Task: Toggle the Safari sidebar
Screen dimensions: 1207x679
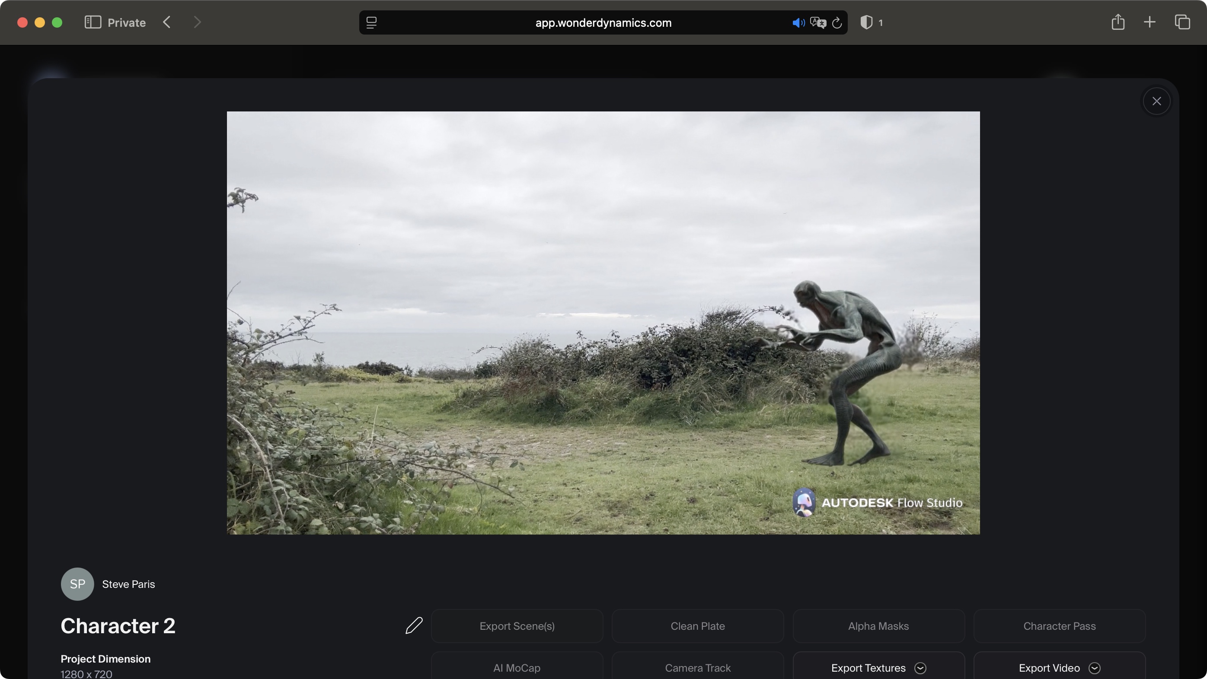Action: pyautogui.click(x=93, y=22)
